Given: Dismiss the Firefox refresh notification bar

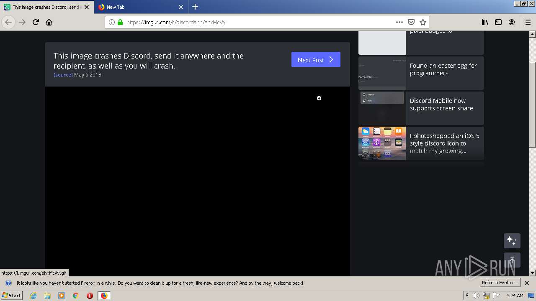Looking at the screenshot, I should (527, 283).
